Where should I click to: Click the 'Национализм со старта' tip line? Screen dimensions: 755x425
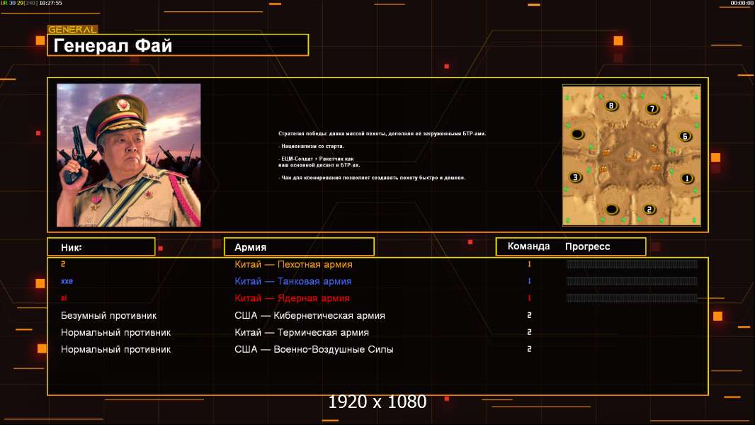click(x=311, y=147)
